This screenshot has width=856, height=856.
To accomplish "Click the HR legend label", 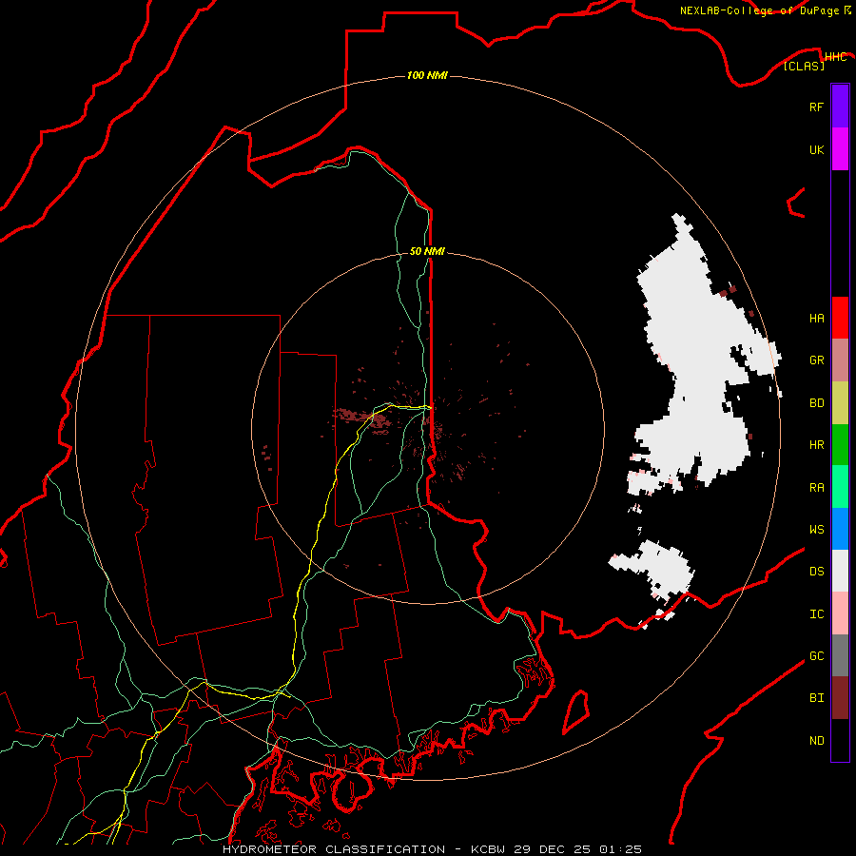I will point(816,445).
